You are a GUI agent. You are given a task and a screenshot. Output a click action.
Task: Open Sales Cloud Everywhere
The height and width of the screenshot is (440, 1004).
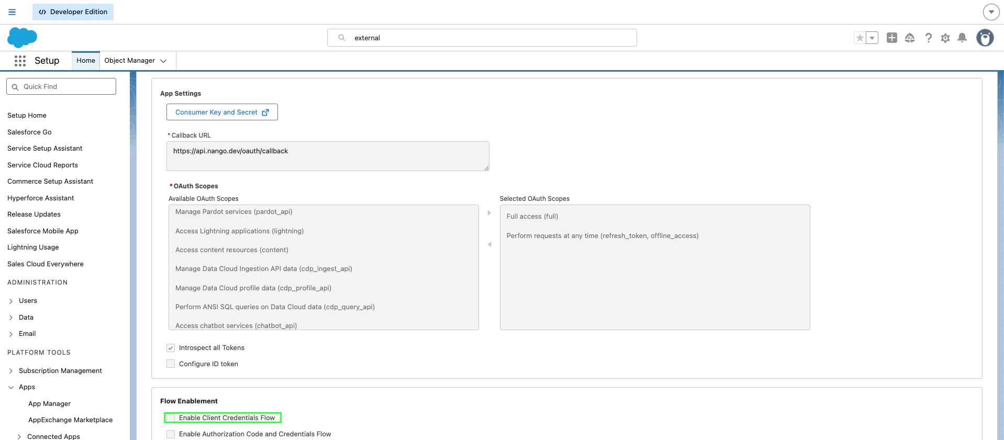click(46, 264)
